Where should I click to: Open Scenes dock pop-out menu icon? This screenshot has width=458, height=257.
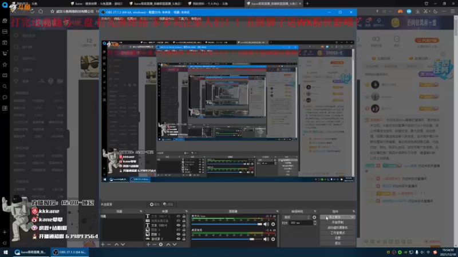tap(141, 211)
